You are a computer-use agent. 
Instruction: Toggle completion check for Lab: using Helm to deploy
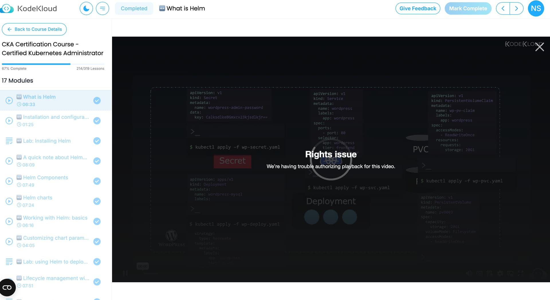pyautogui.click(x=97, y=262)
